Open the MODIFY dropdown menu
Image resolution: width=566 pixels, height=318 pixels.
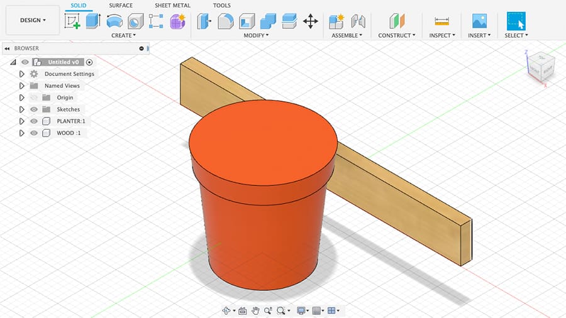point(256,35)
